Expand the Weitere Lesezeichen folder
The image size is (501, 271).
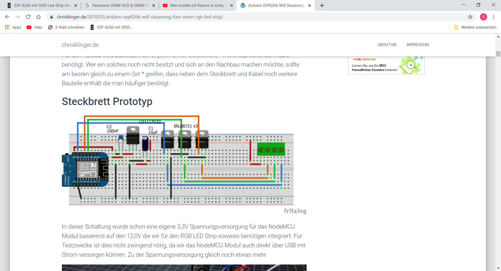475,27
